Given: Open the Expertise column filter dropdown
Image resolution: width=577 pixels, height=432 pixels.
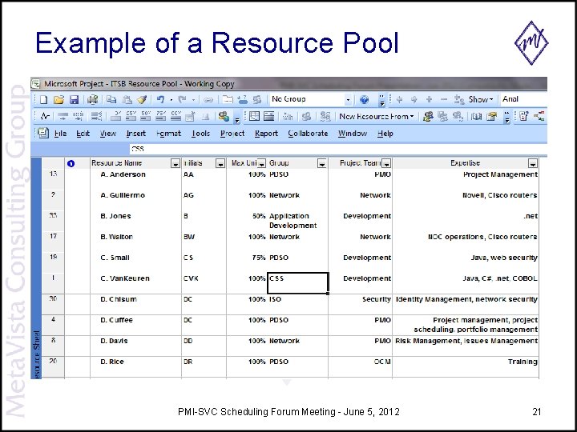Looking at the screenshot, I should click(x=532, y=164).
